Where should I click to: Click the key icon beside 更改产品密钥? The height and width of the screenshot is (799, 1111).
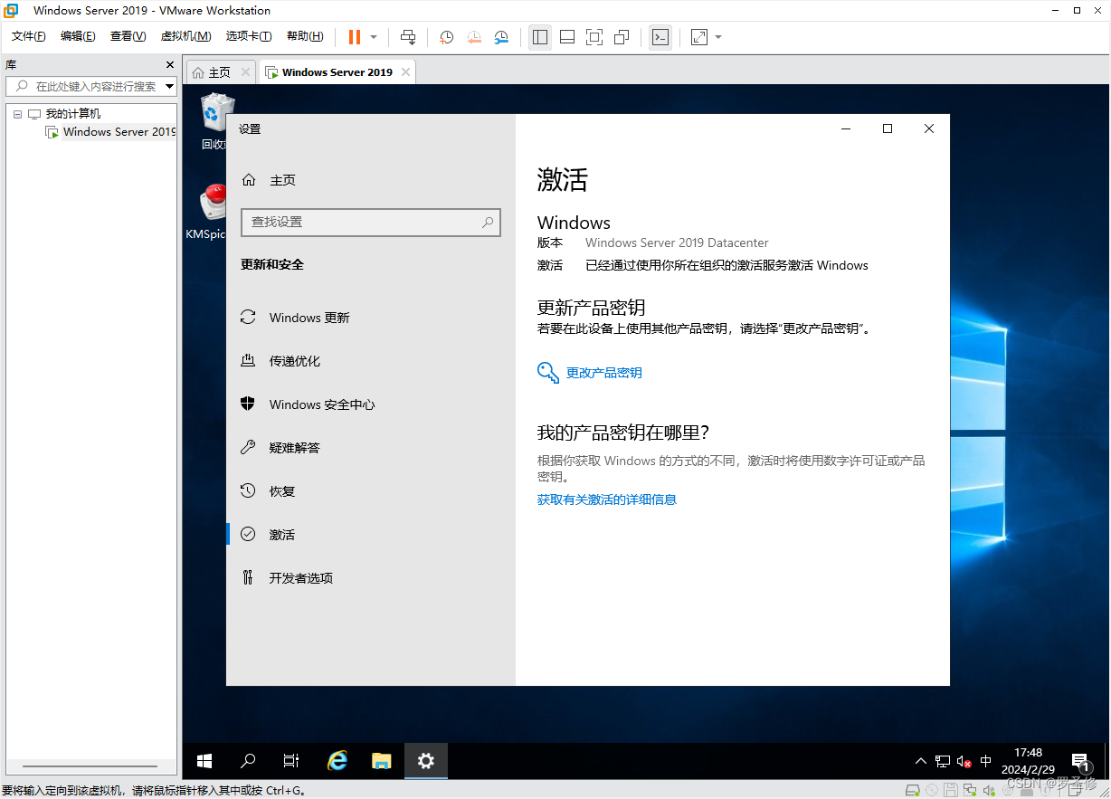(547, 373)
